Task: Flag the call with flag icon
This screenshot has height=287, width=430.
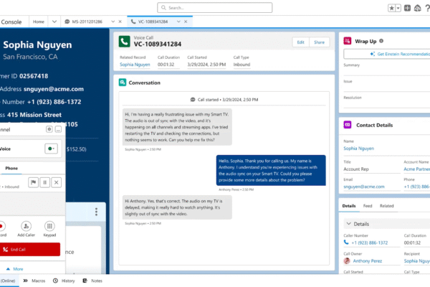Action: pyautogui.click(x=33, y=182)
